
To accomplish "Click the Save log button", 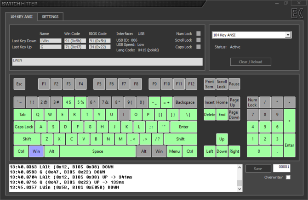I will [258, 169].
